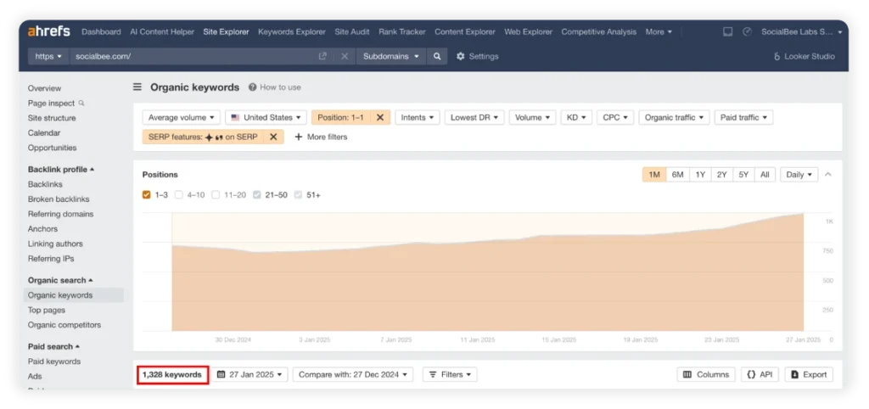Open Top pages in sidebar
Screen dimensions: 869x409
tap(47, 311)
